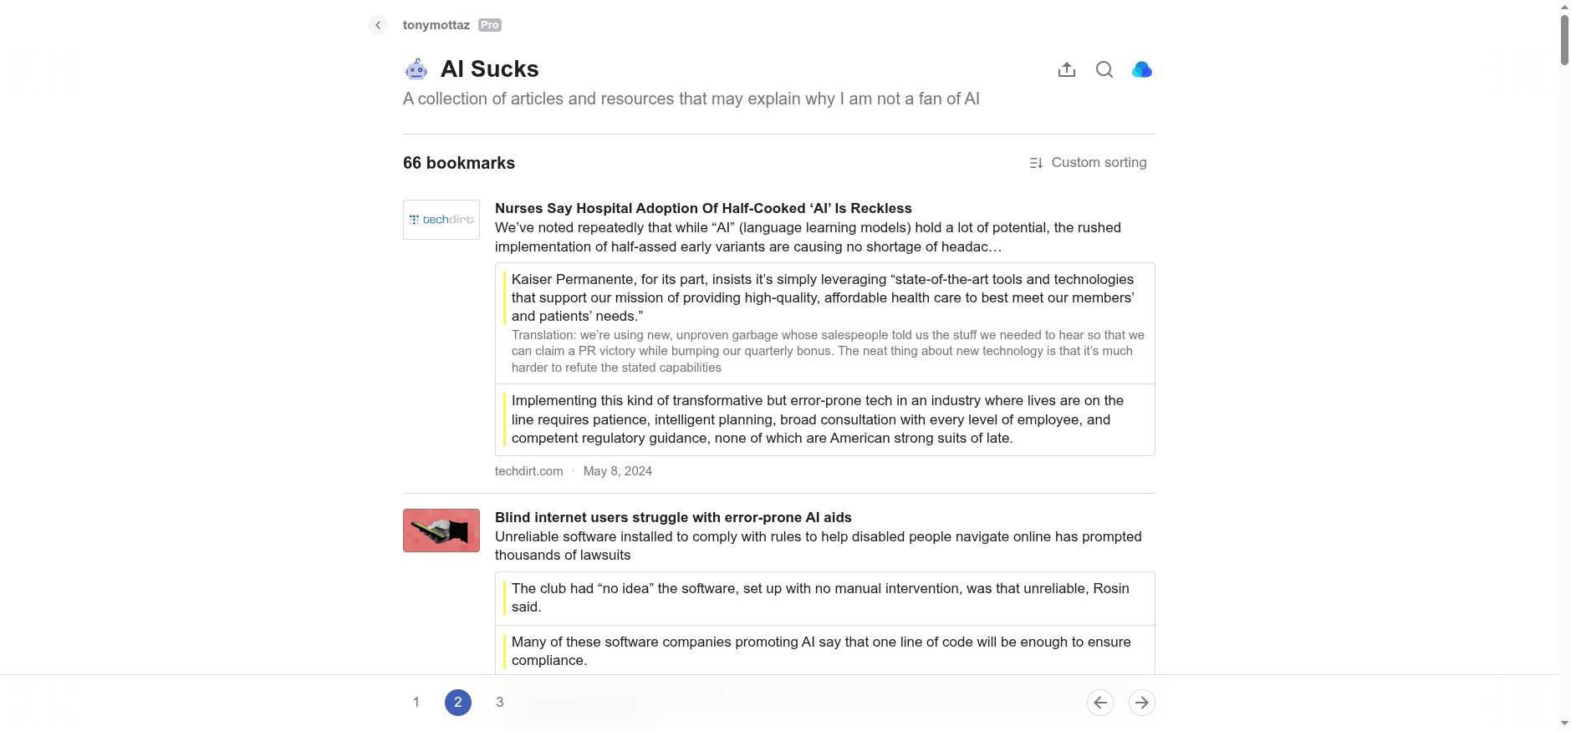This screenshot has height=731, width=1571.
Task: Click the back chevron arrow icon
Action: tap(378, 25)
